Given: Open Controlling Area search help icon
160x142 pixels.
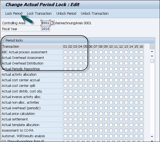Looking at the screenshot, I should (52, 23).
